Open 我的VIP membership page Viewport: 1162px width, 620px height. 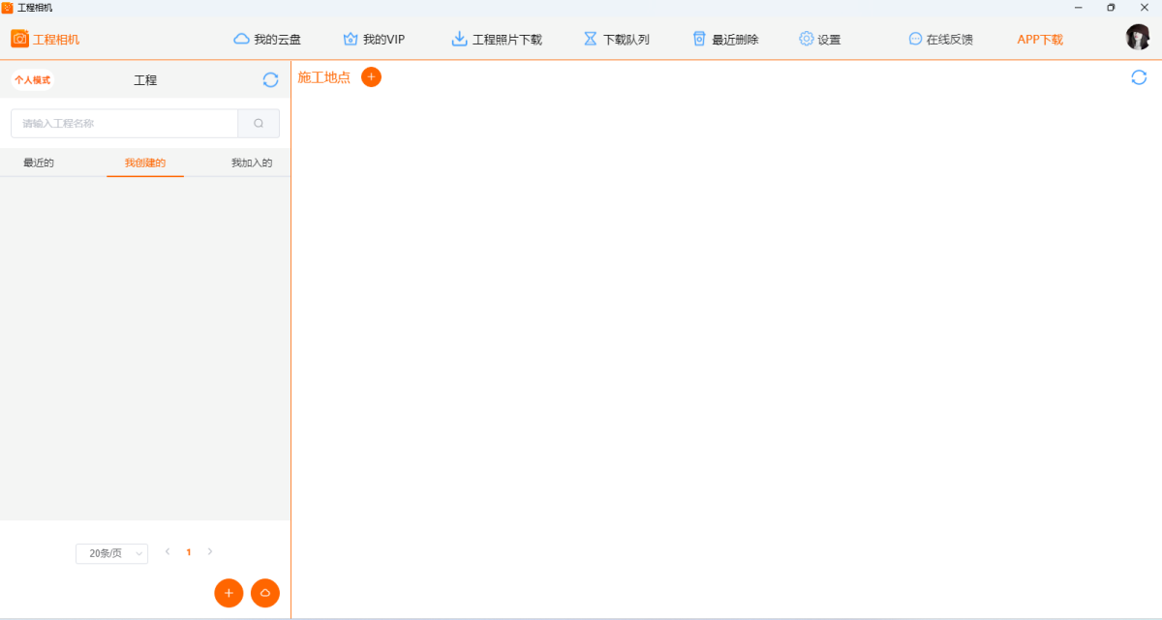[x=374, y=40]
